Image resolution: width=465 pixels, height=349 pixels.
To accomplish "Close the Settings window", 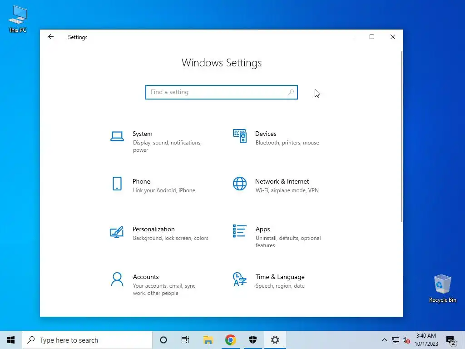I will [x=393, y=37].
